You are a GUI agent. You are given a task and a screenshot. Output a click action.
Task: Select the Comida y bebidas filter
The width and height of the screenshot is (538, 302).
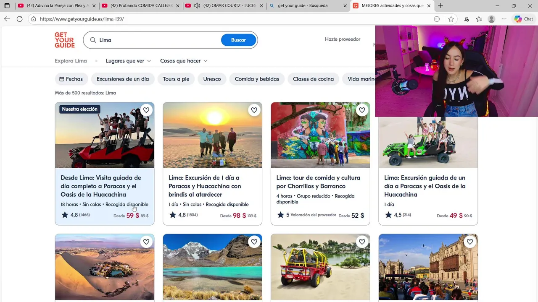(257, 79)
